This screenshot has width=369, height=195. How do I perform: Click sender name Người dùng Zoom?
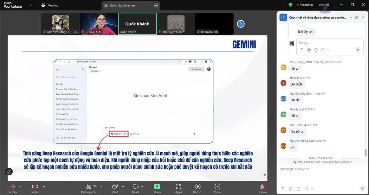pyautogui.click(x=302, y=94)
